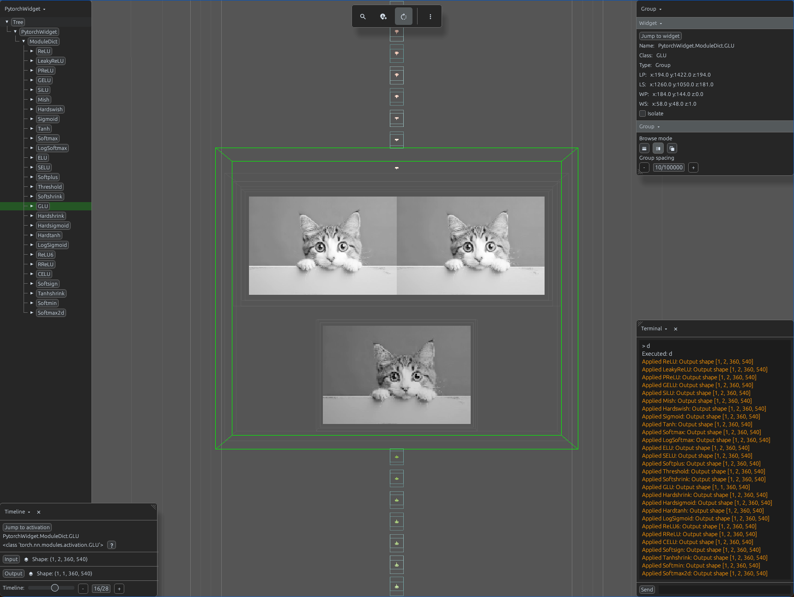Select the Hardshrink item in the tree
Image resolution: width=794 pixels, height=597 pixels.
pos(51,216)
